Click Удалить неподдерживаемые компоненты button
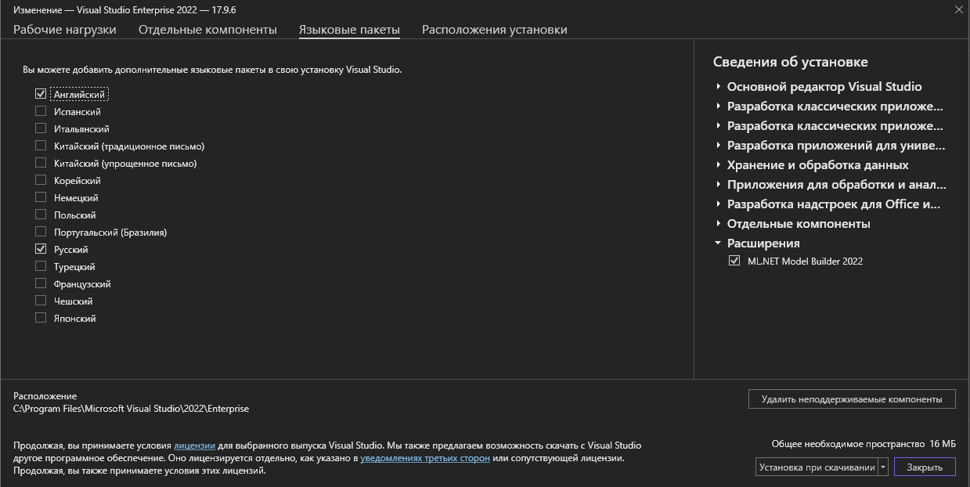 (852, 399)
